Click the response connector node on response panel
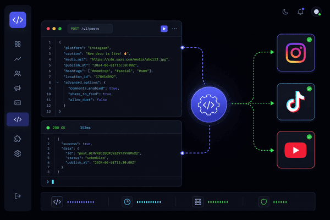Image resolution: width=330 pixels, height=220 pixels. (183, 153)
